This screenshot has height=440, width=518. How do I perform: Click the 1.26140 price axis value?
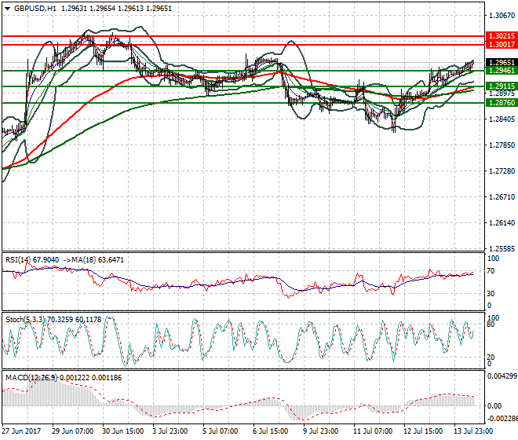click(x=502, y=223)
